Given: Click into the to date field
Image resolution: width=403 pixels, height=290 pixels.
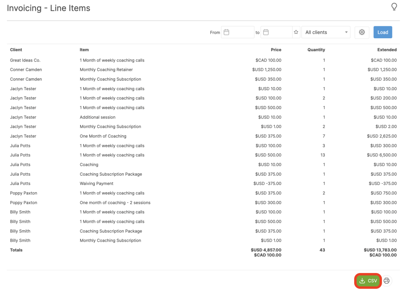Looking at the screenshot, I should click(276, 32).
